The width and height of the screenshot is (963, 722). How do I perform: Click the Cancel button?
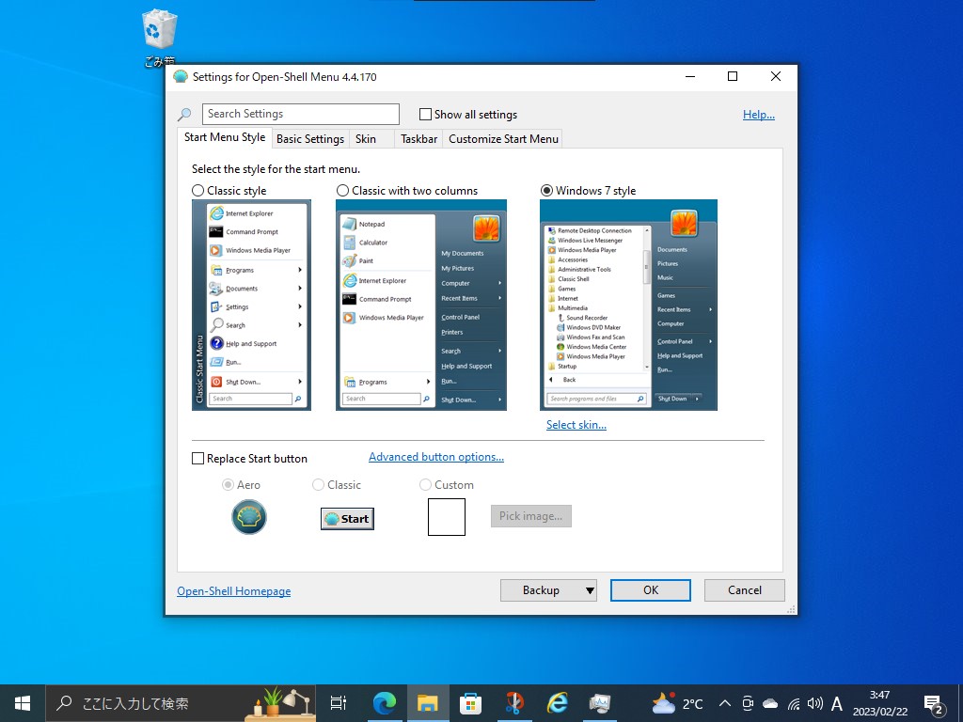[x=745, y=590]
